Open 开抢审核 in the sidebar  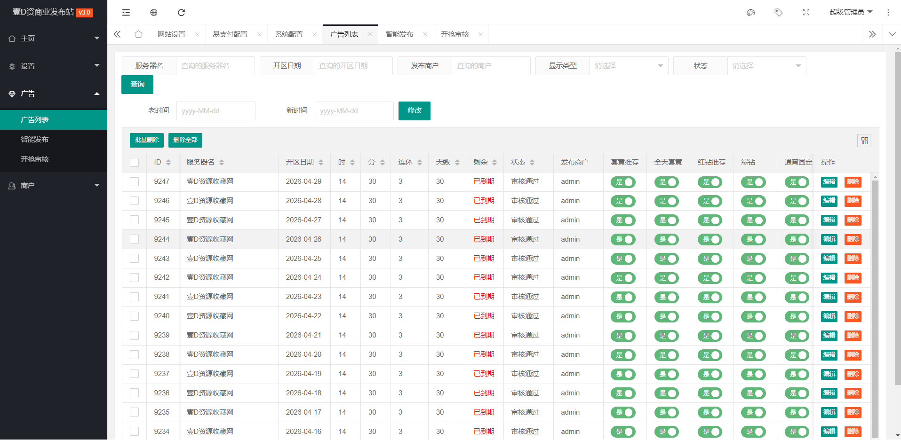[54, 159]
